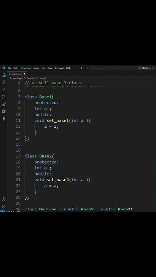156x277 pixels.
Task: Click the VS Code logo icon
Action: pos(3,68)
